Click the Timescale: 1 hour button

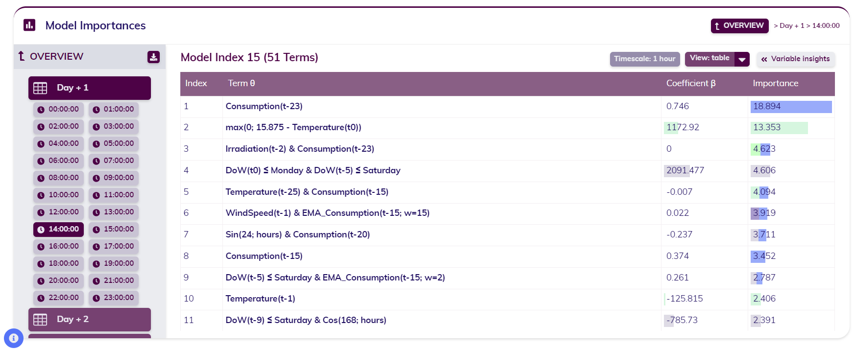[x=644, y=59]
